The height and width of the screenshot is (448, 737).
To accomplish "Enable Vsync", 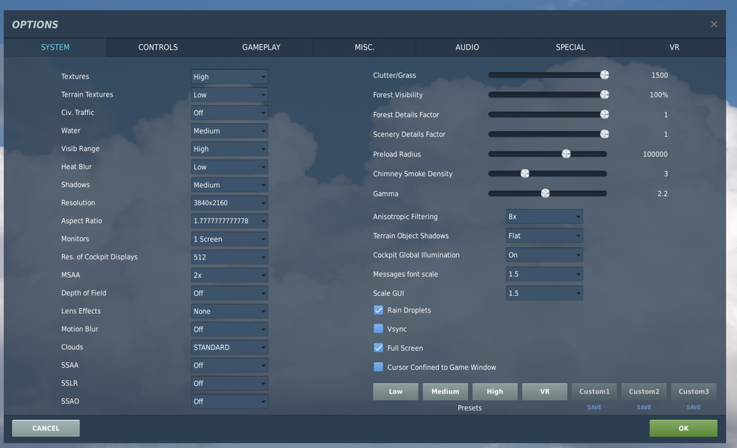I will (x=377, y=329).
